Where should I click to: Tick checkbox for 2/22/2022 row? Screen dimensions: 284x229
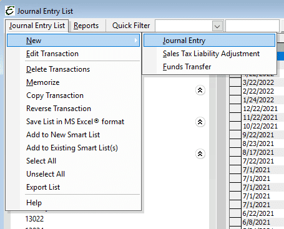click(235, 91)
